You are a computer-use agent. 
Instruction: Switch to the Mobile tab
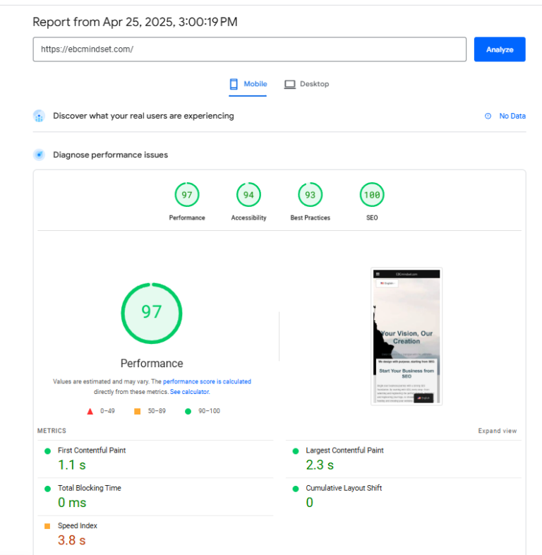[248, 84]
